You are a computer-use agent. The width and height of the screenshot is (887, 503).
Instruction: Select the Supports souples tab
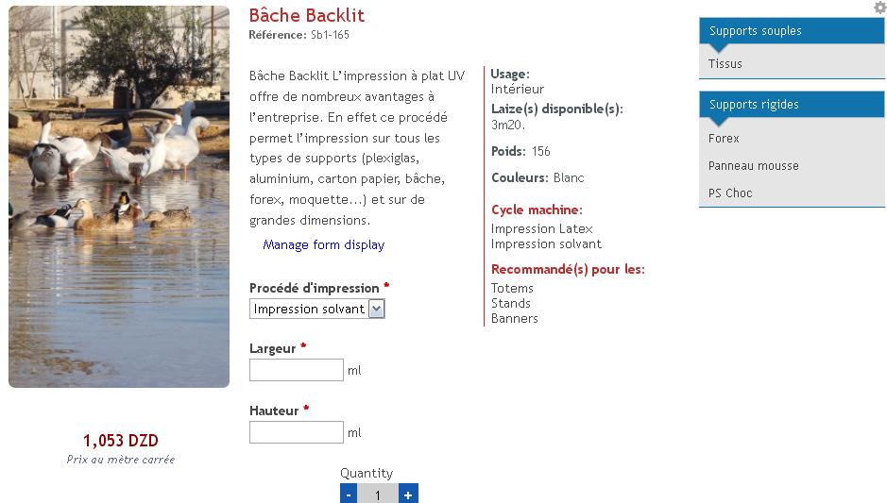point(756,31)
